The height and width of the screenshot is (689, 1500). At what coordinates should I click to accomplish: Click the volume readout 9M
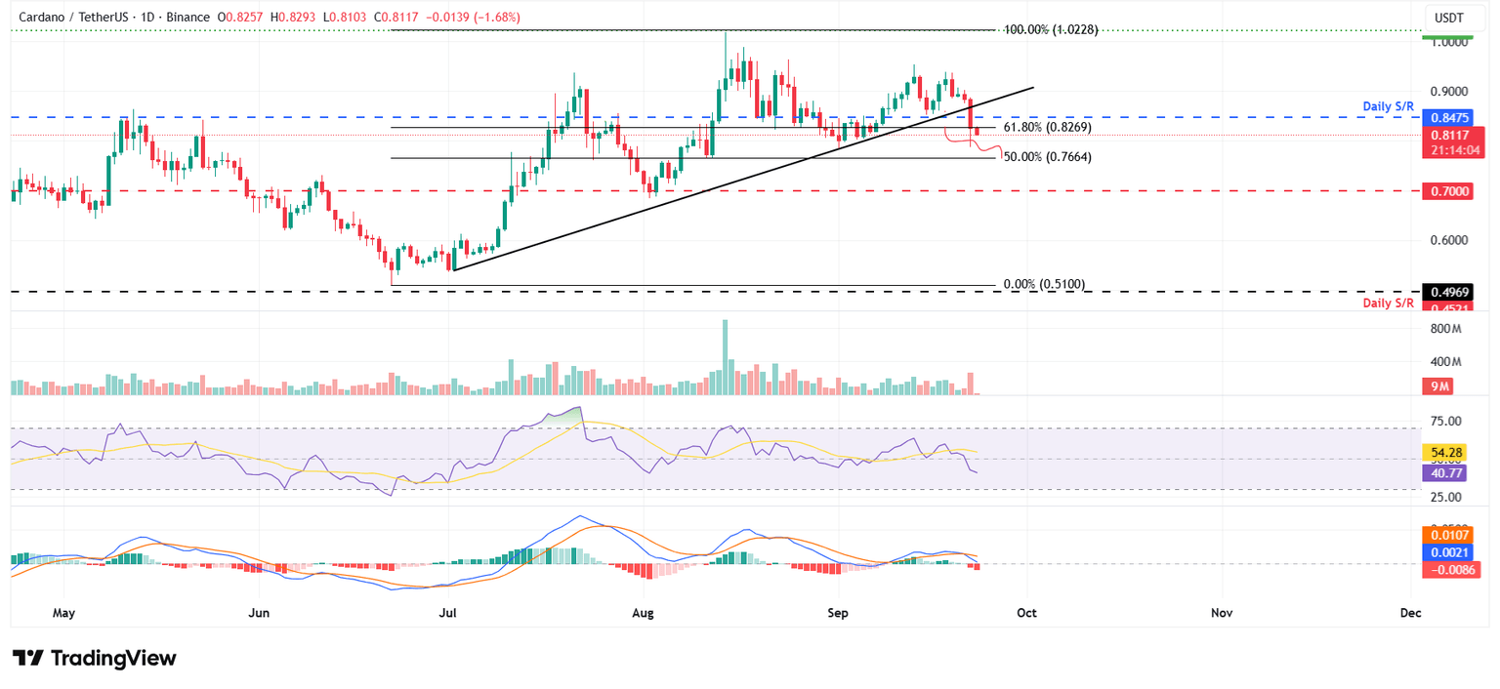click(x=1437, y=385)
